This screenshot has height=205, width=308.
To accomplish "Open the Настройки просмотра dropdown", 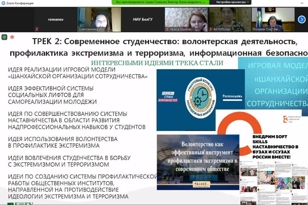I will point(233,2).
